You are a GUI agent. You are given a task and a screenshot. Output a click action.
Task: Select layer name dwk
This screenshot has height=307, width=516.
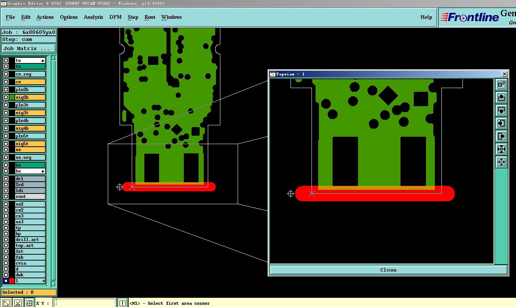pyautogui.click(x=30, y=275)
